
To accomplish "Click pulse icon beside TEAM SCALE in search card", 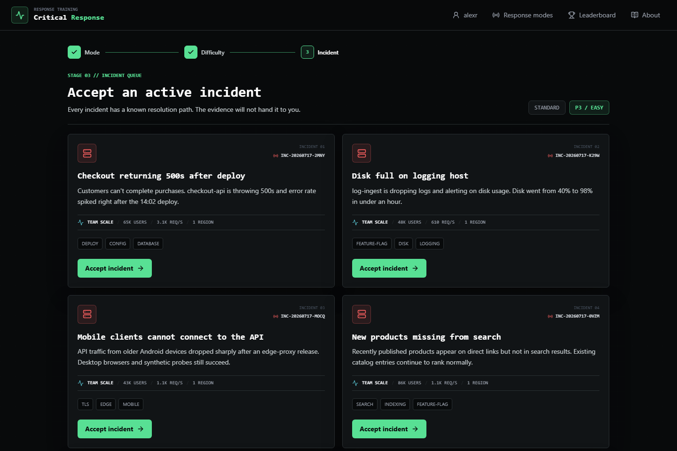I will point(355,383).
